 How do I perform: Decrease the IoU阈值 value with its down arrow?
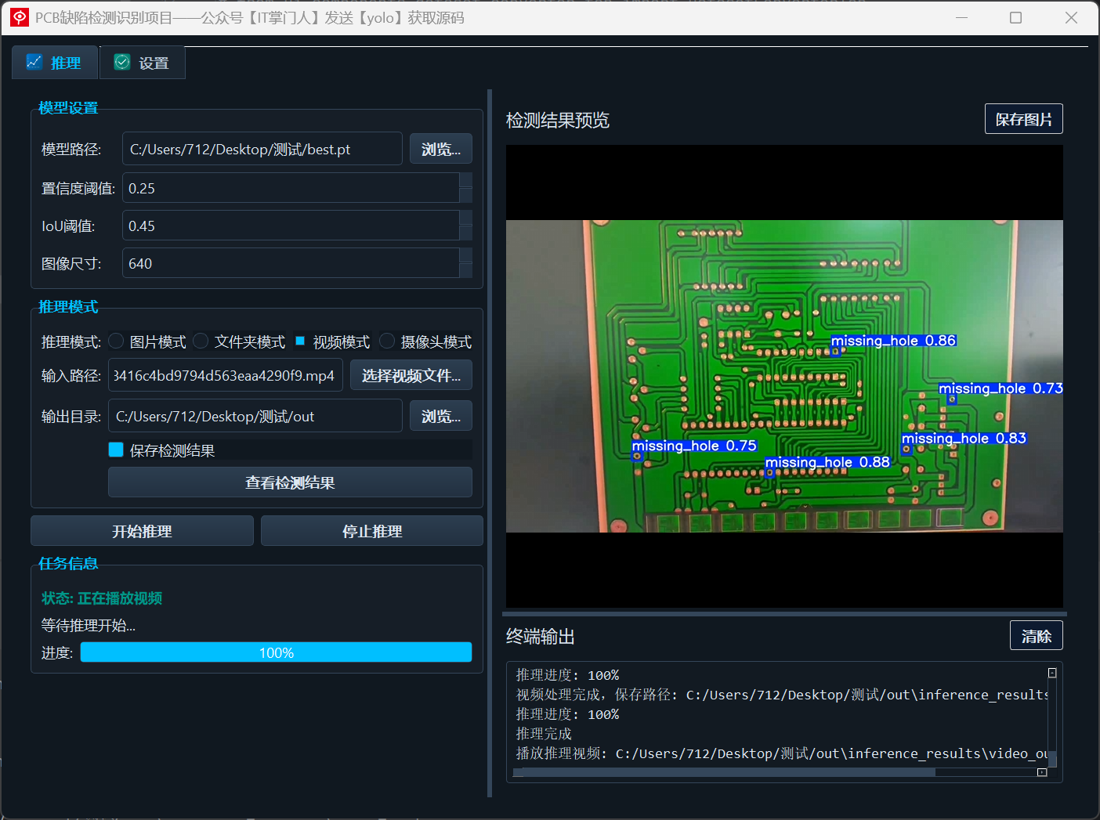467,232
